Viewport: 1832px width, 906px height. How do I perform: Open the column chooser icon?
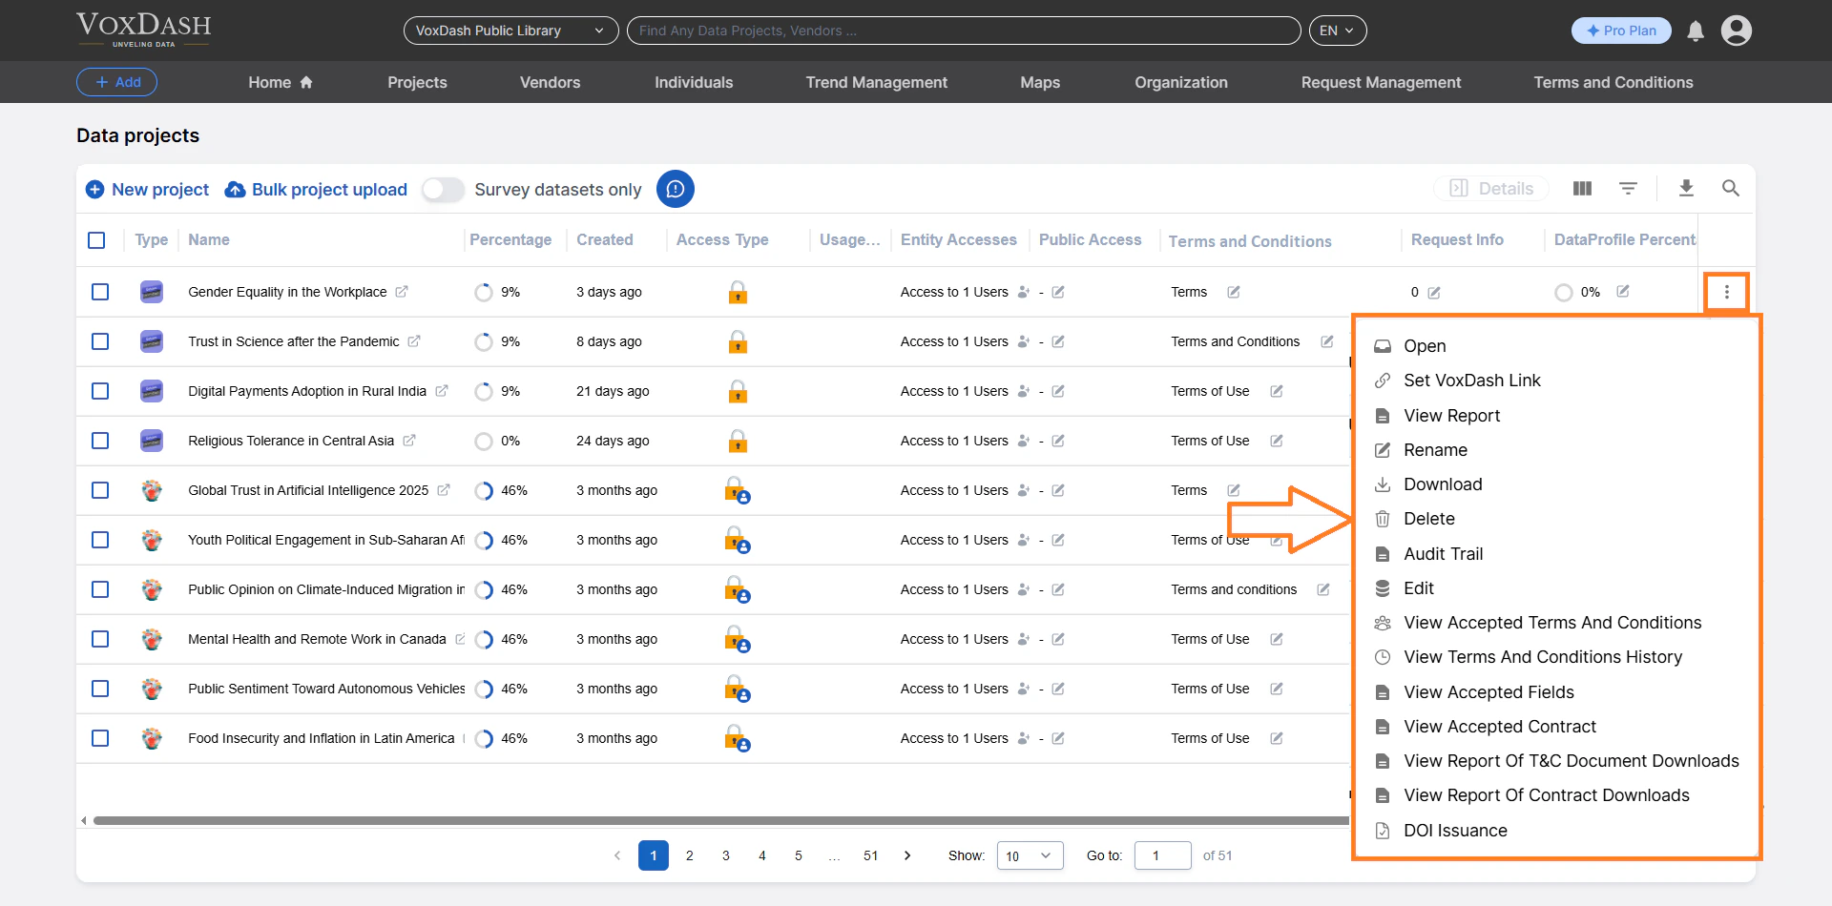tap(1582, 189)
